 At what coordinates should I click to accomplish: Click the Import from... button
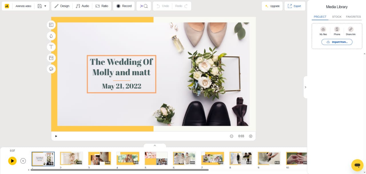[337, 42]
